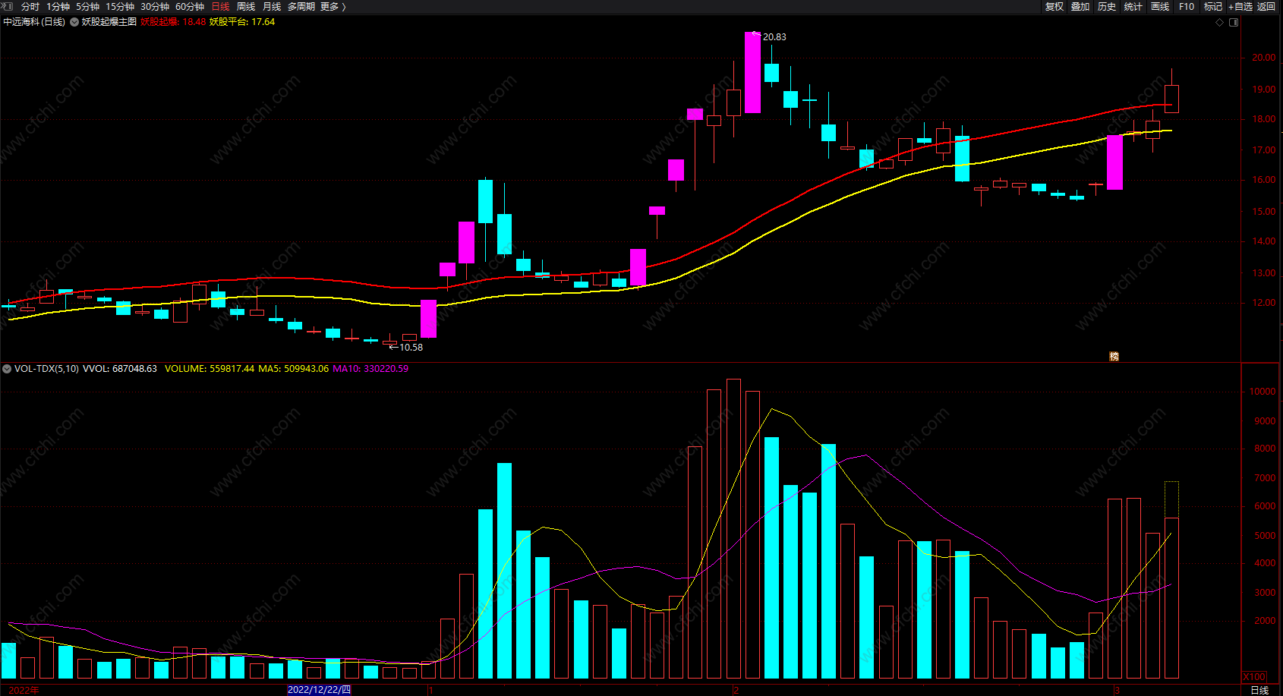Click the 2022/12/22 date marker on timeline
Image resolution: width=1283 pixels, height=696 pixels.
[319, 689]
